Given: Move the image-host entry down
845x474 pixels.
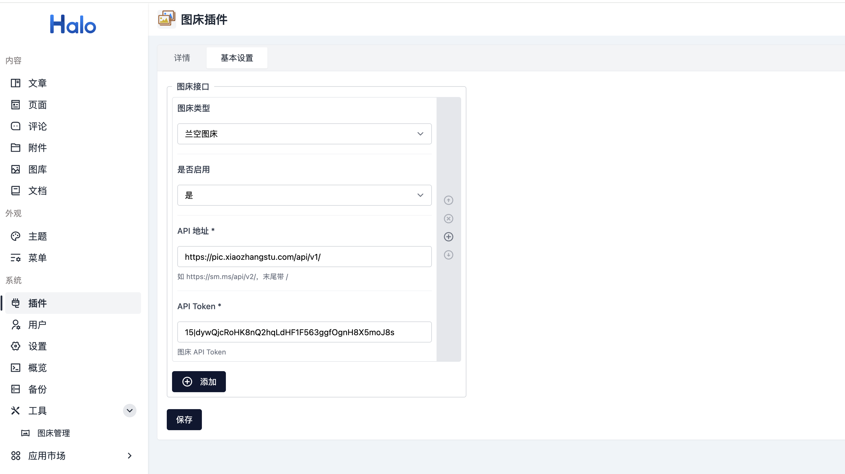Looking at the screenshot, I should [449, 255].
